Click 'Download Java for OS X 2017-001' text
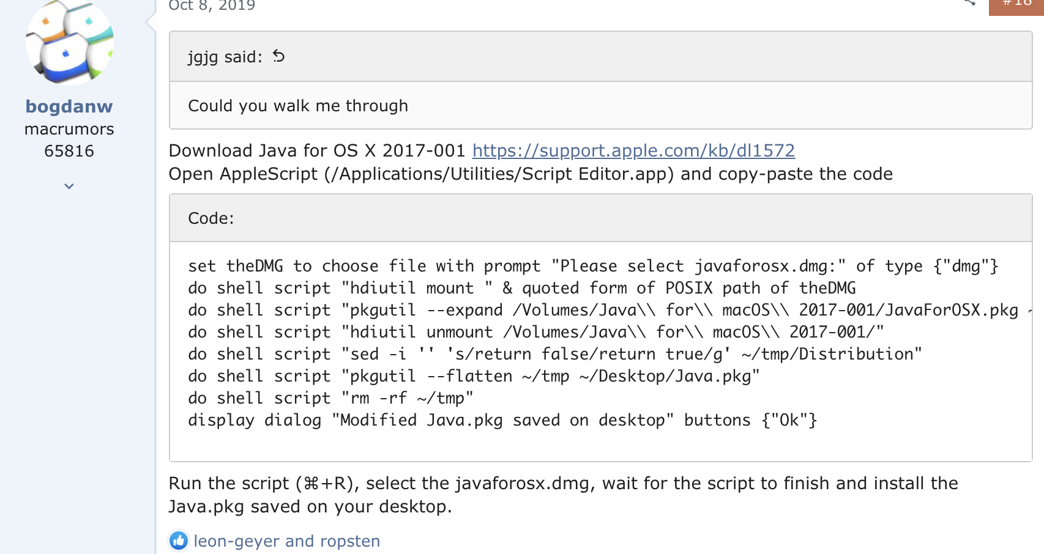 pos(317,150)
